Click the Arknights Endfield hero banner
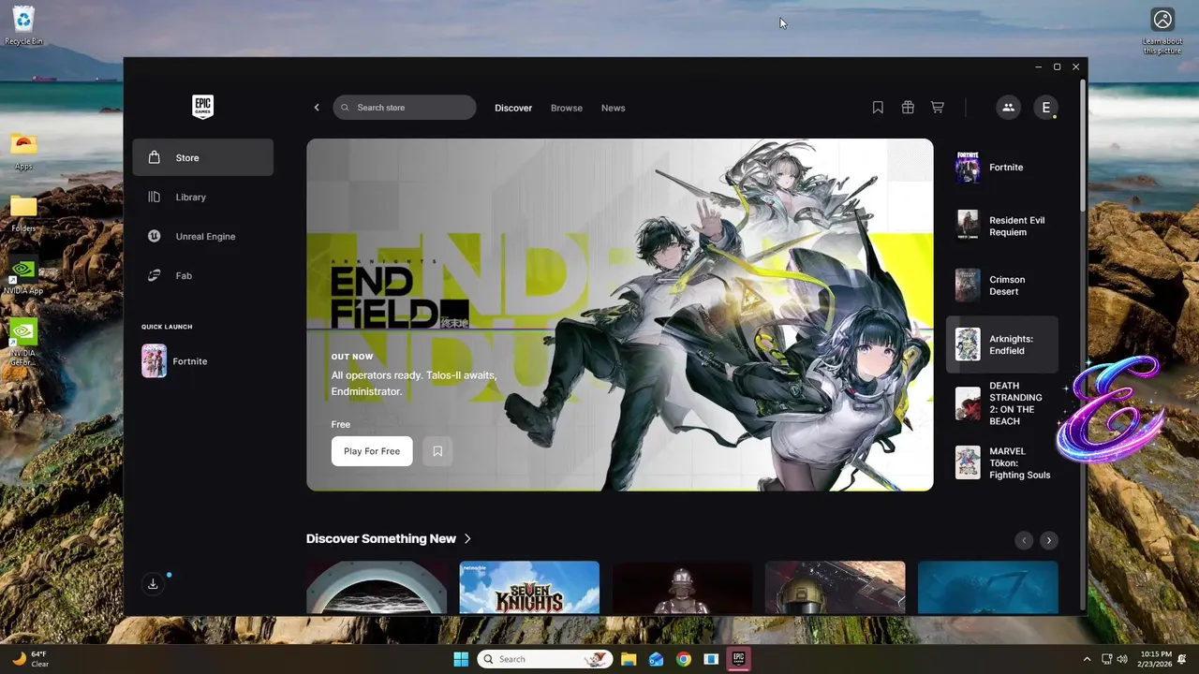The width and height of the screenshot is (1199, 674). (x=620, y=315)
